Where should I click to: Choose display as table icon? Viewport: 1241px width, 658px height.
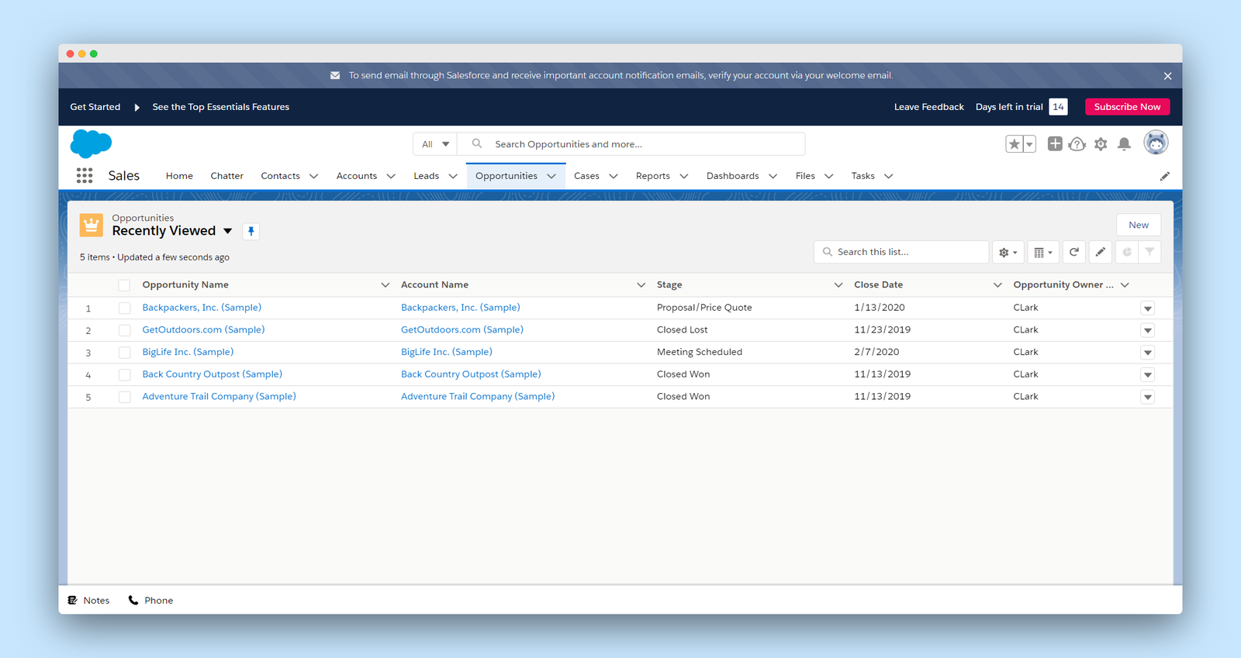point(1043,252)
